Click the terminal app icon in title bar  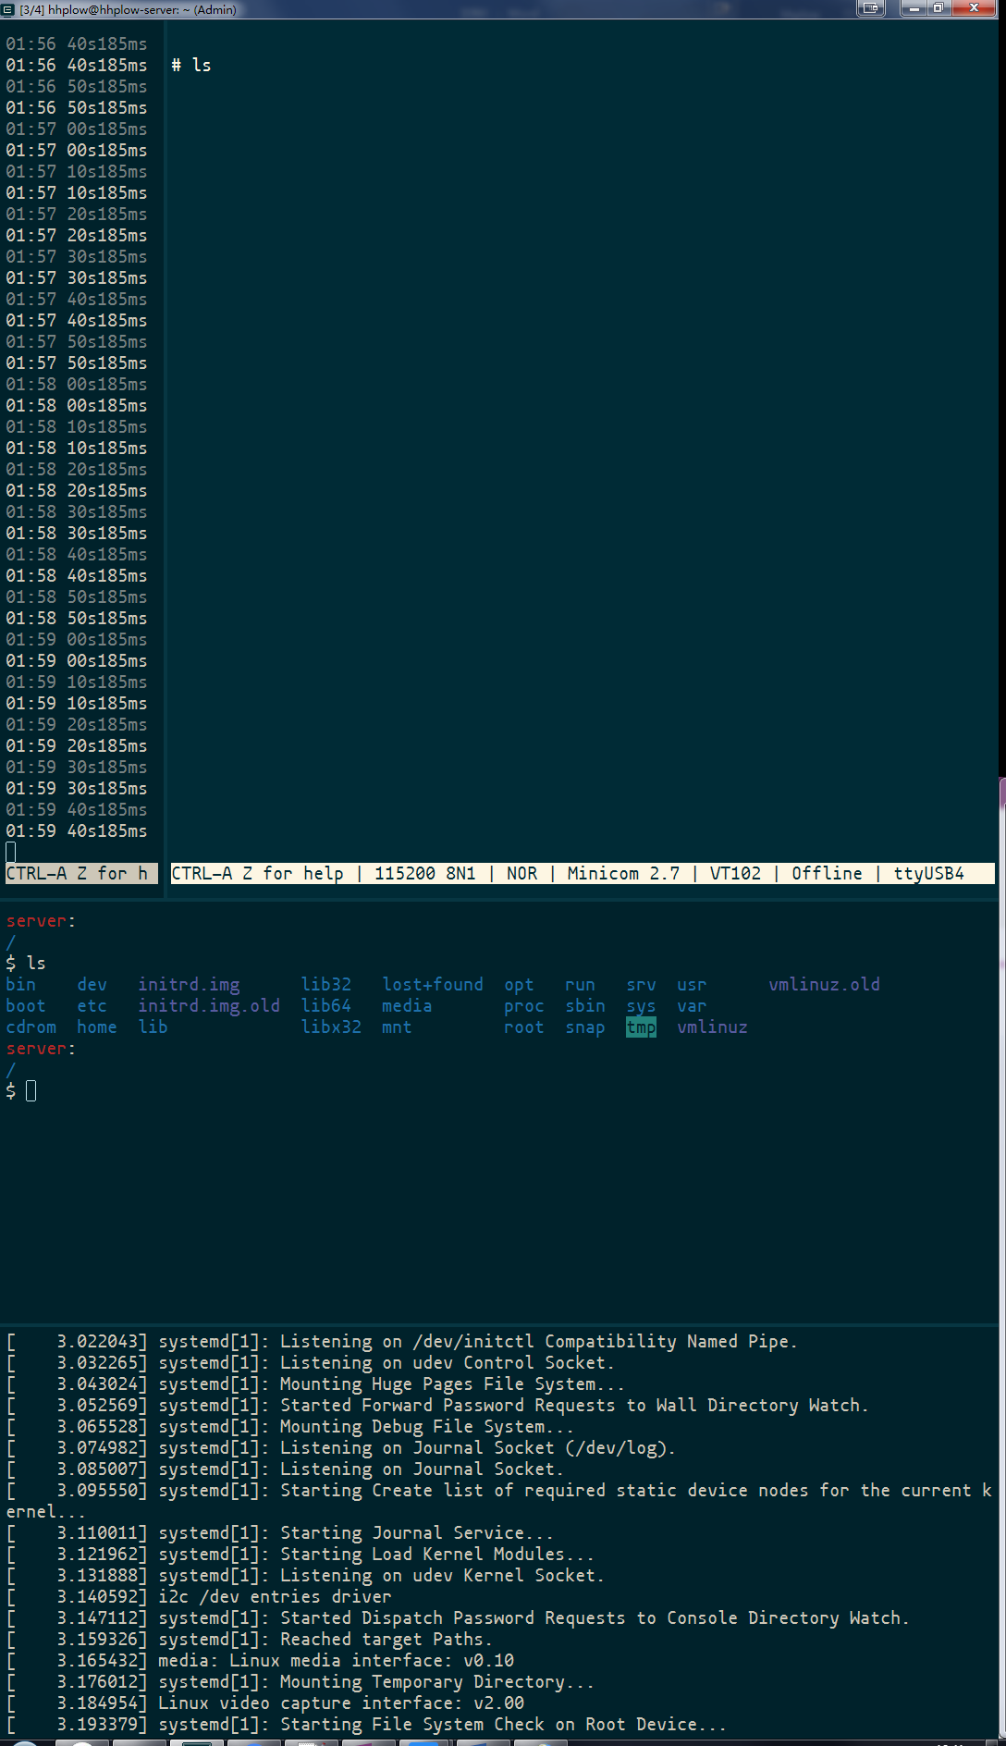(x=8, y=9)
